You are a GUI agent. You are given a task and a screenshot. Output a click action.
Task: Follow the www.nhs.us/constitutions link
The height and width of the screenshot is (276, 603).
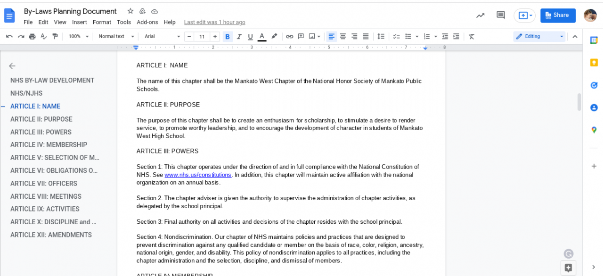(x=198, y=175)
